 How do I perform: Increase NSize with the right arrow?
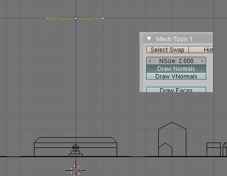coord(202,61)
